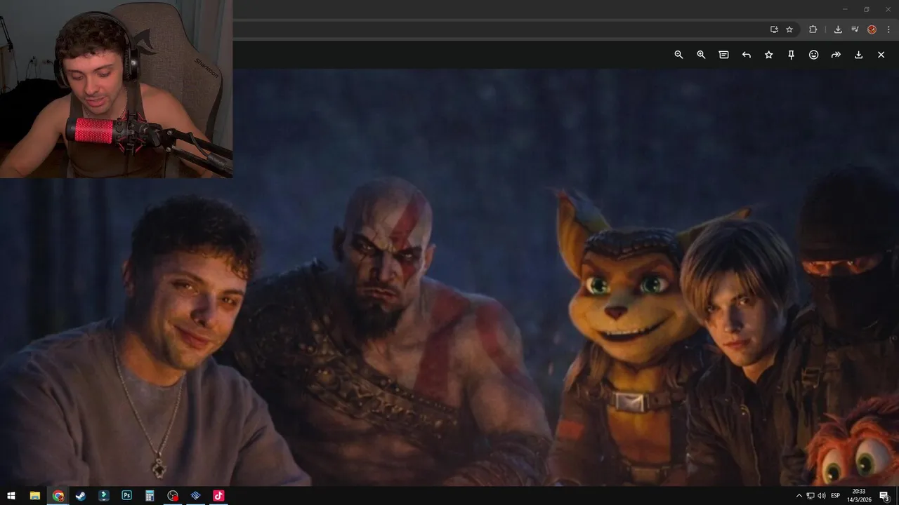
Task: Open the Chrome profile avatar
Action: tap(872, 29)
